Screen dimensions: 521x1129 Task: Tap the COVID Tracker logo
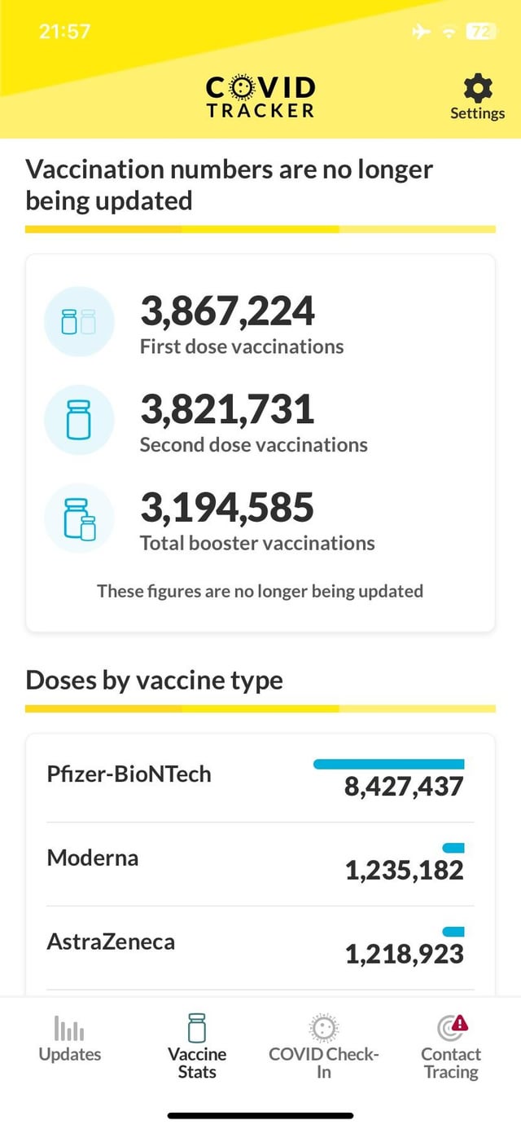coord(260,97)
